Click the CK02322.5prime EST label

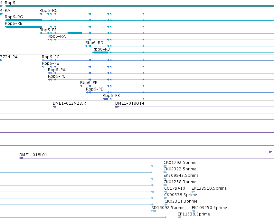click(x=180, y=169)
